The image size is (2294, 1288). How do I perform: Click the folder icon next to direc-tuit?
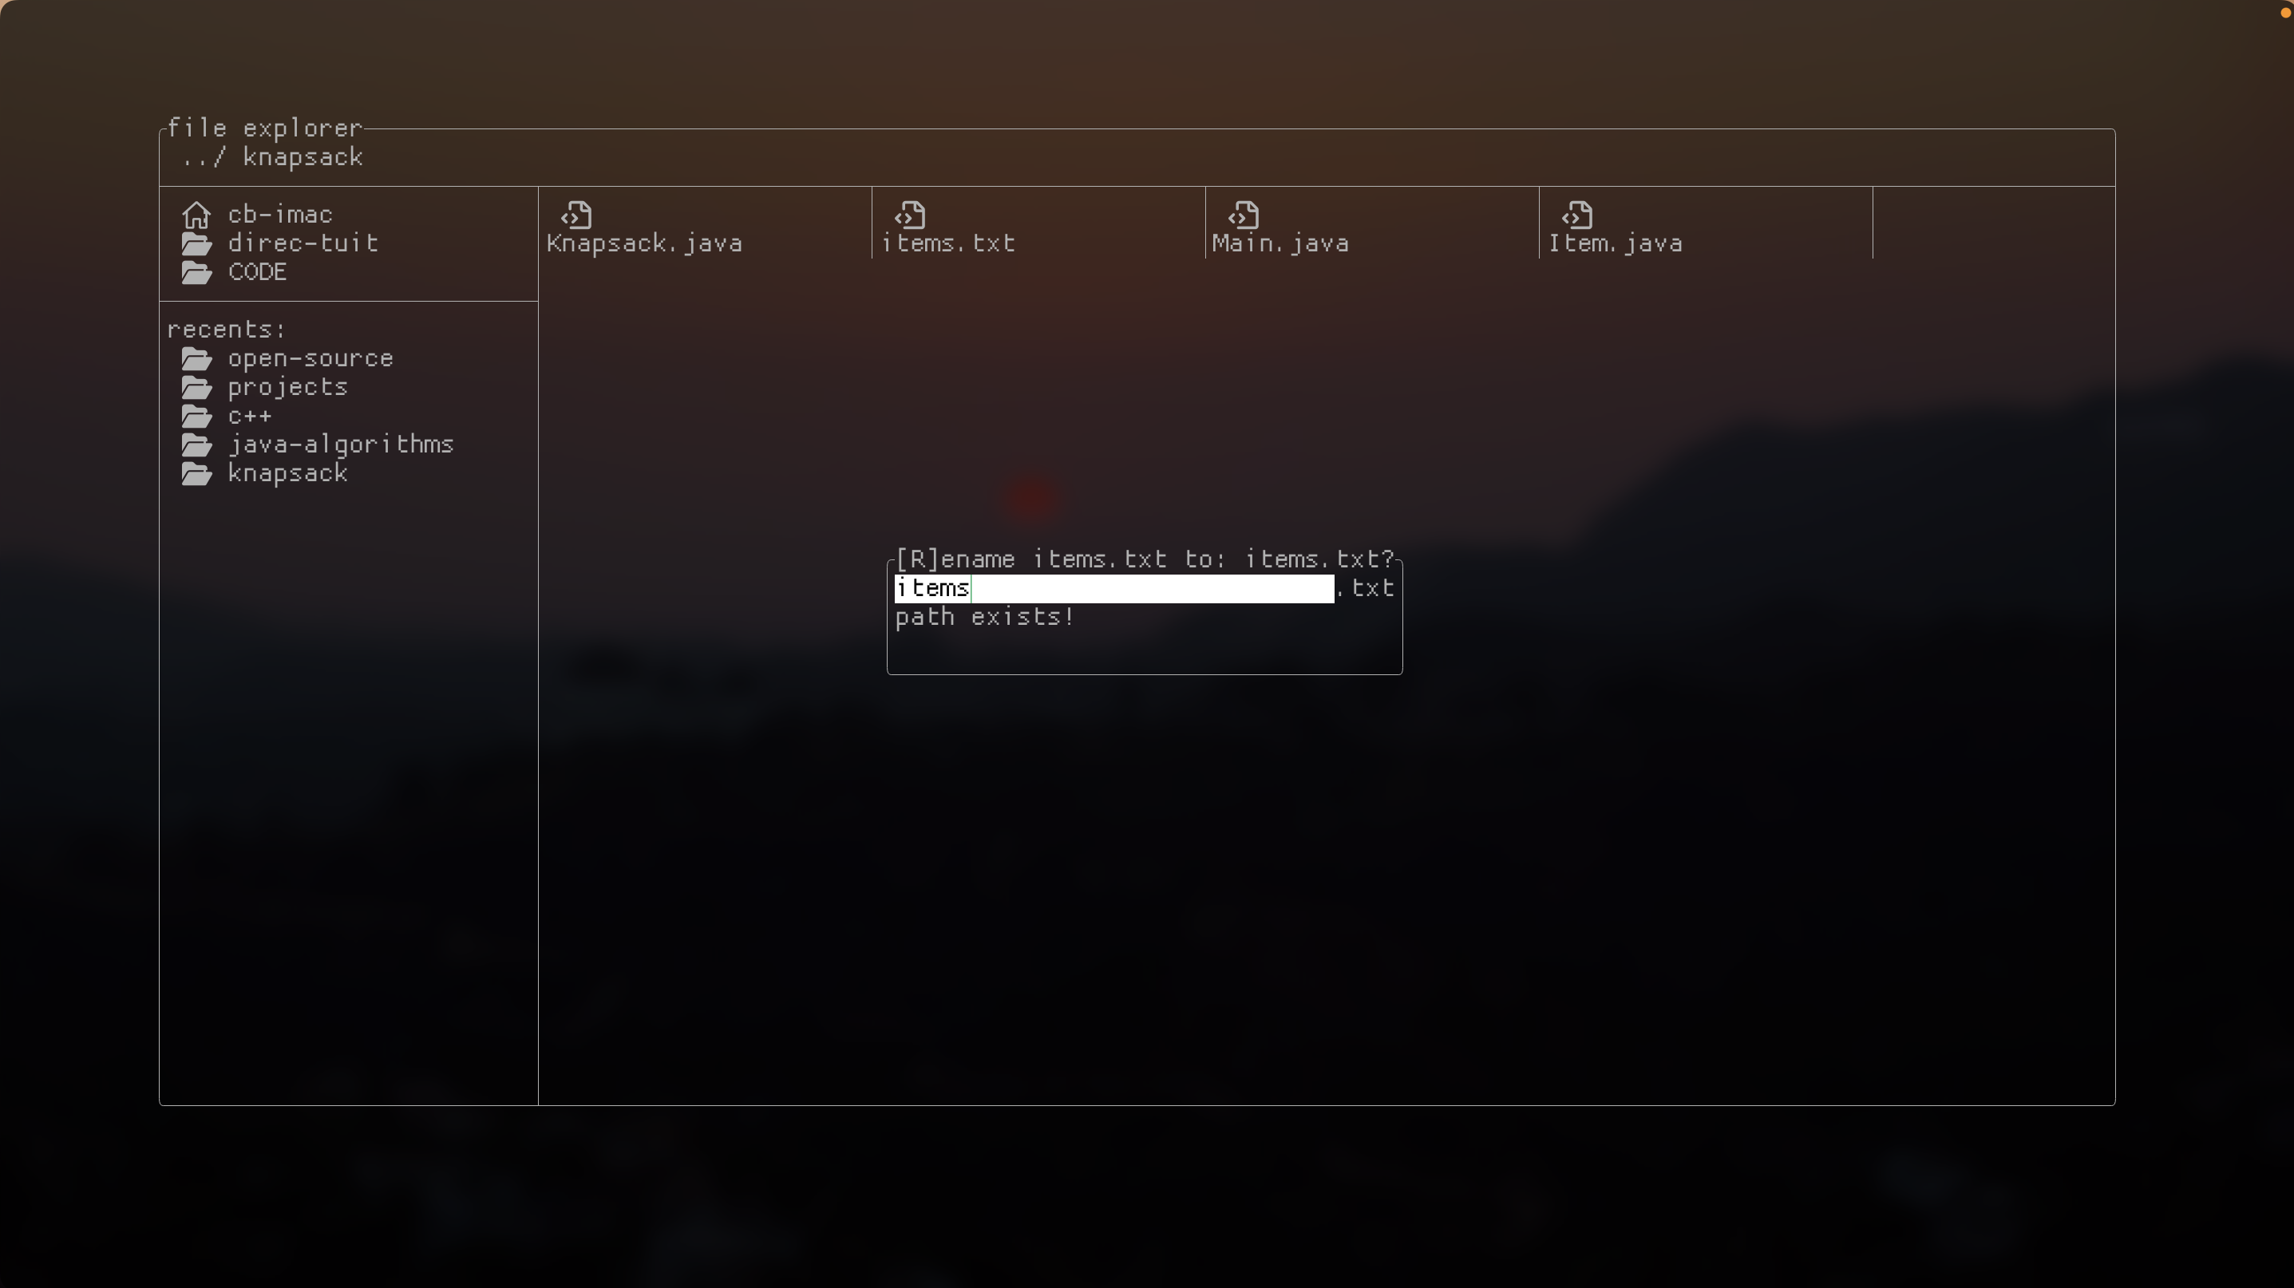196,244
